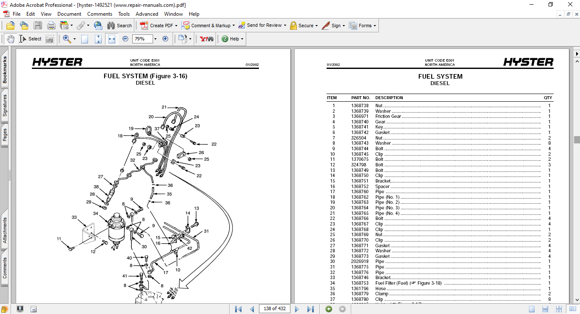Open the zoom percentage dropdown
The width and height of the screenshot is (580, 314).
click(x=155, y=39)
